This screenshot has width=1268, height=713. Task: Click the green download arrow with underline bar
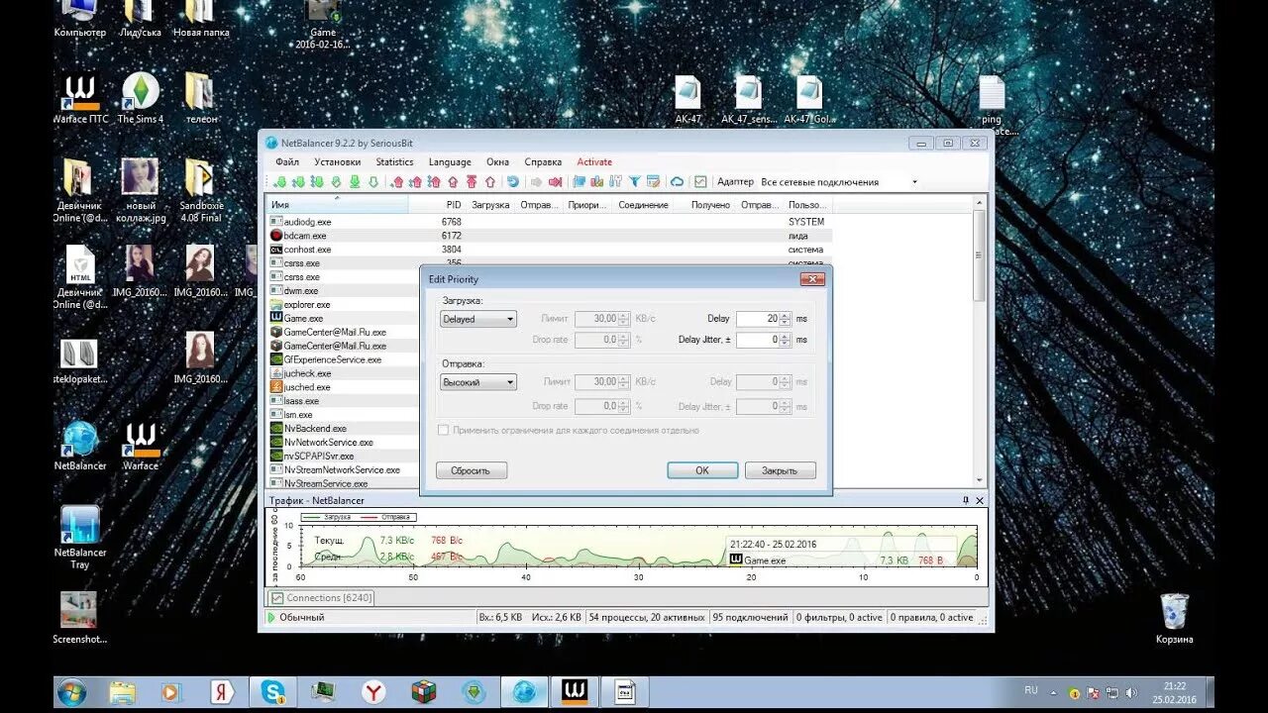[x=354, y=182]
